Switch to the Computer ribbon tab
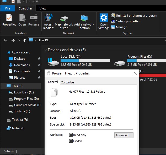166x155 pixels. click(25, 8)
